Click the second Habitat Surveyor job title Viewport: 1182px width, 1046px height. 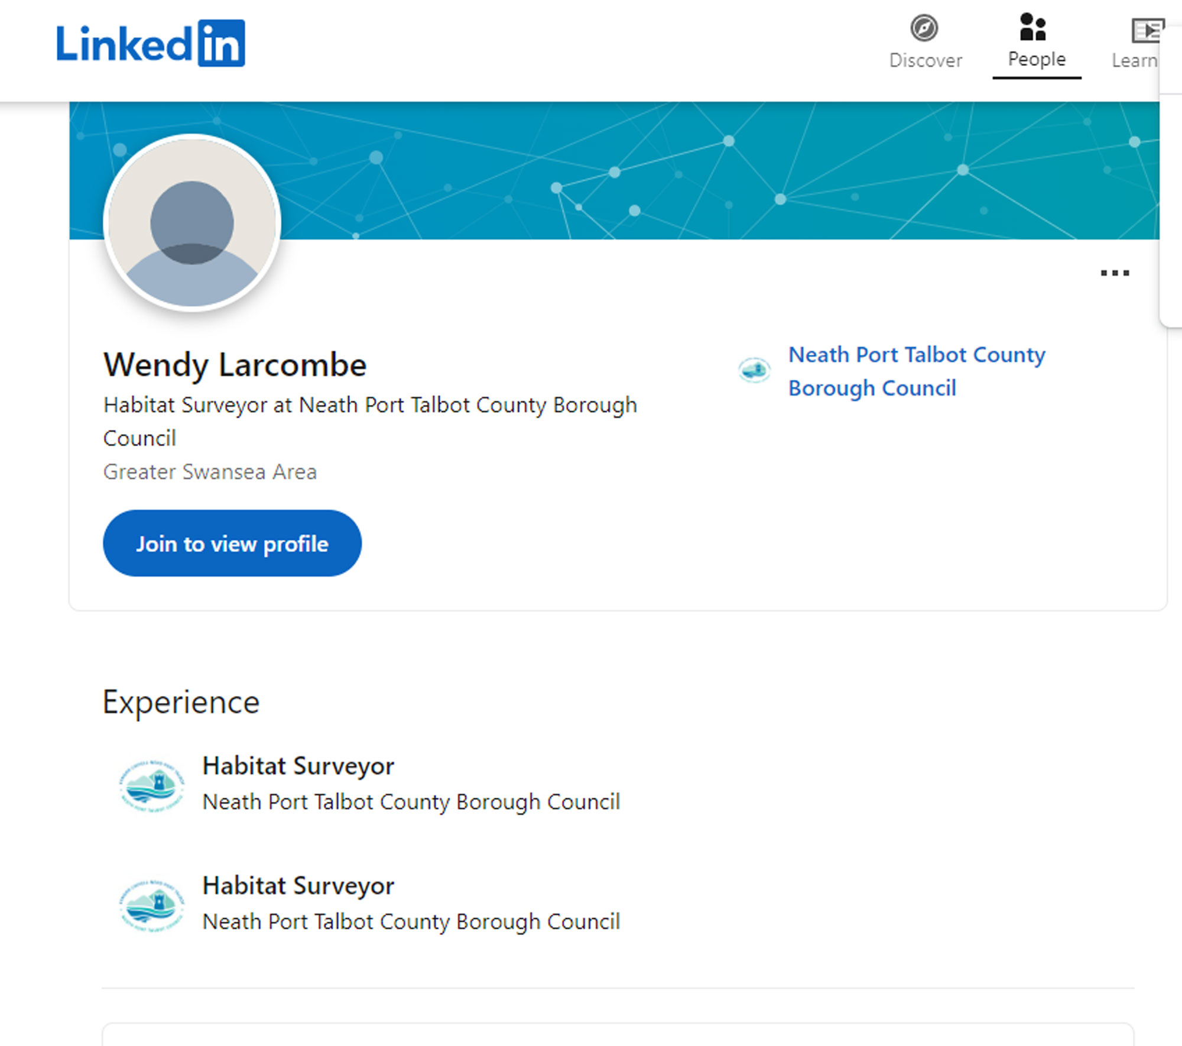point(298,886)
